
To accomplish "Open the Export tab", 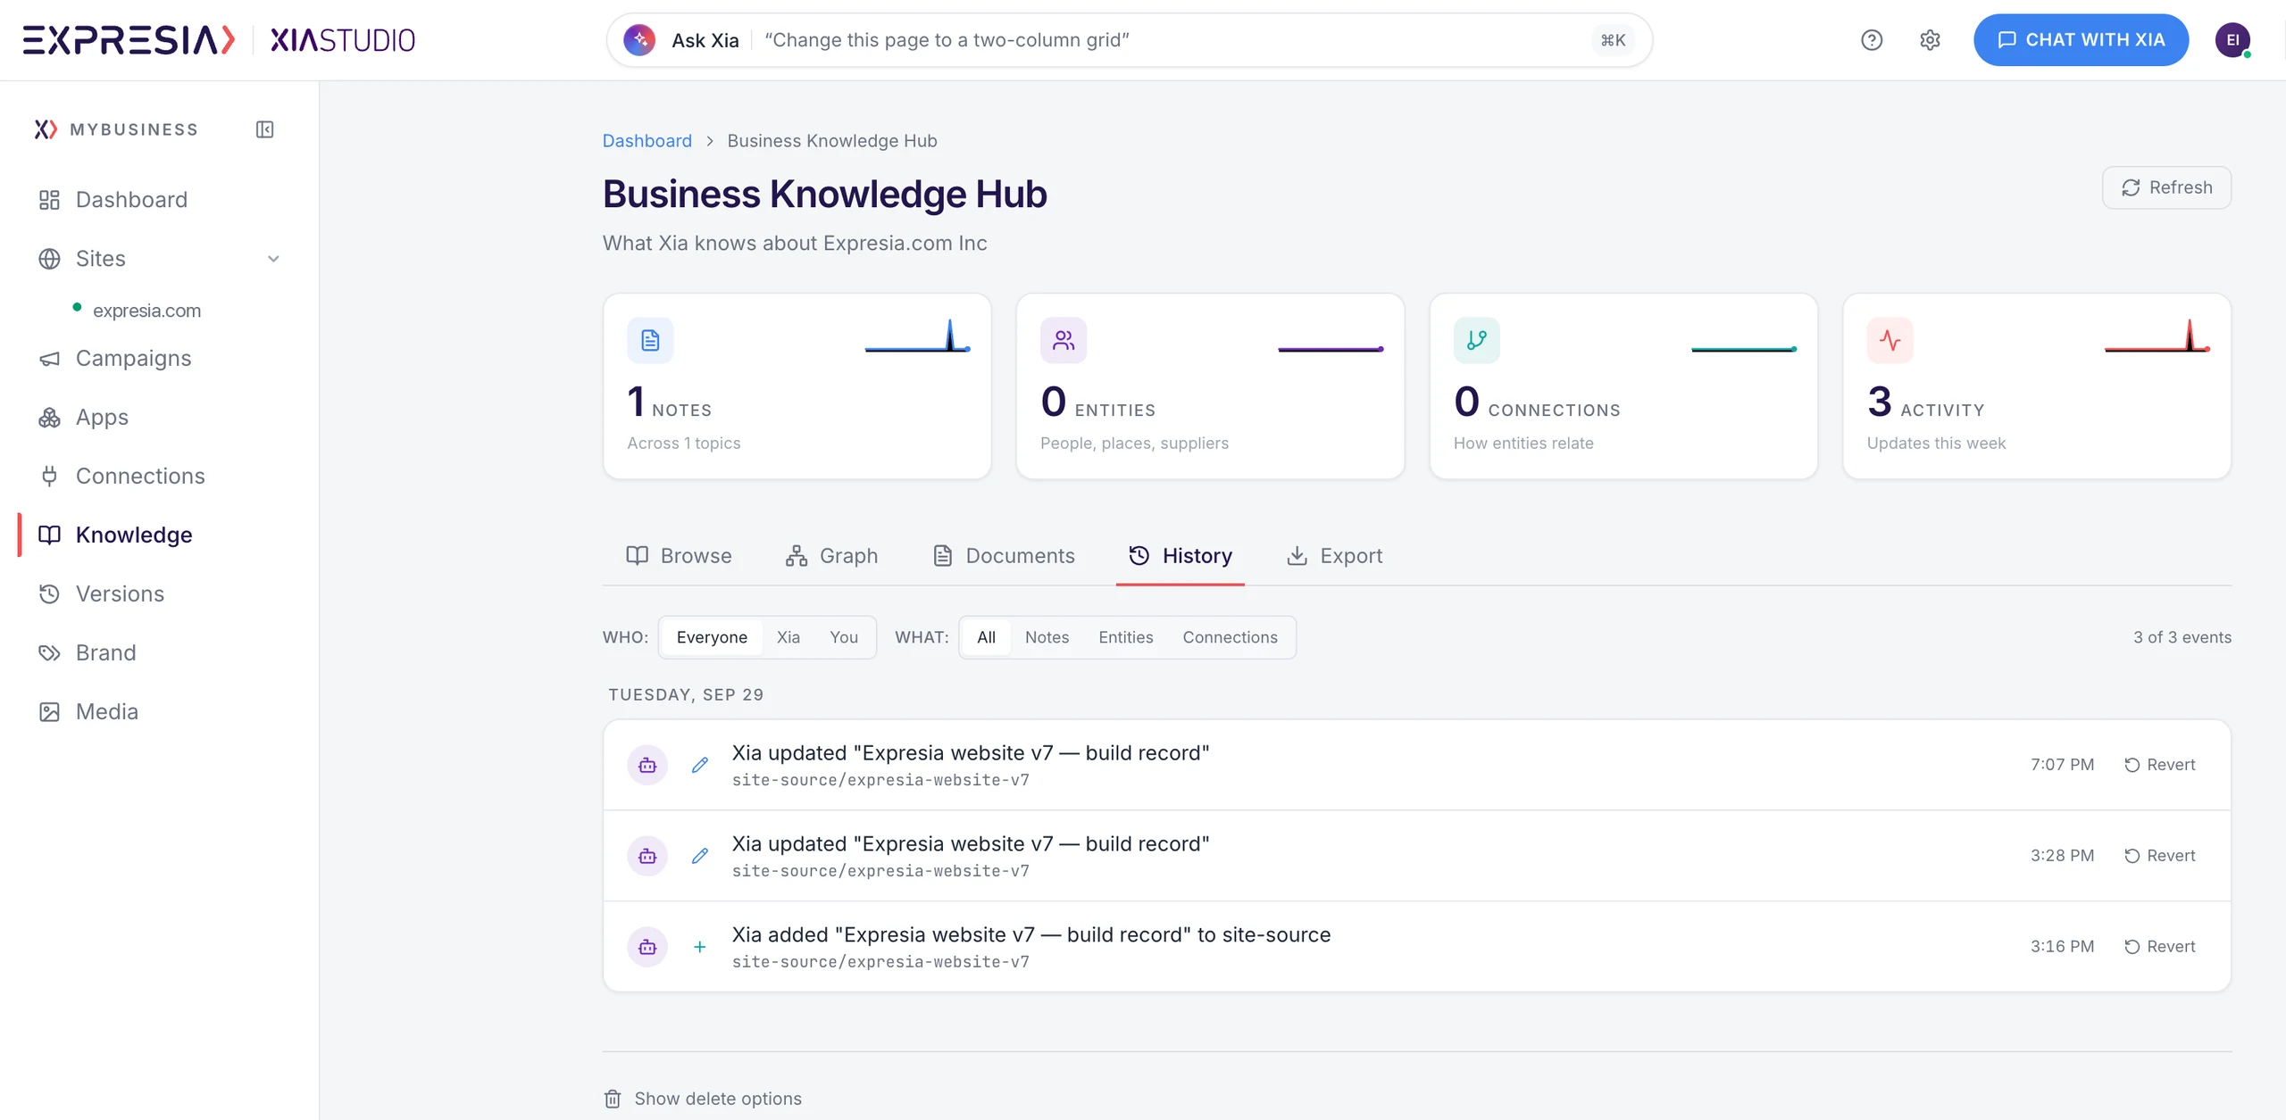I will [1334, 556].
